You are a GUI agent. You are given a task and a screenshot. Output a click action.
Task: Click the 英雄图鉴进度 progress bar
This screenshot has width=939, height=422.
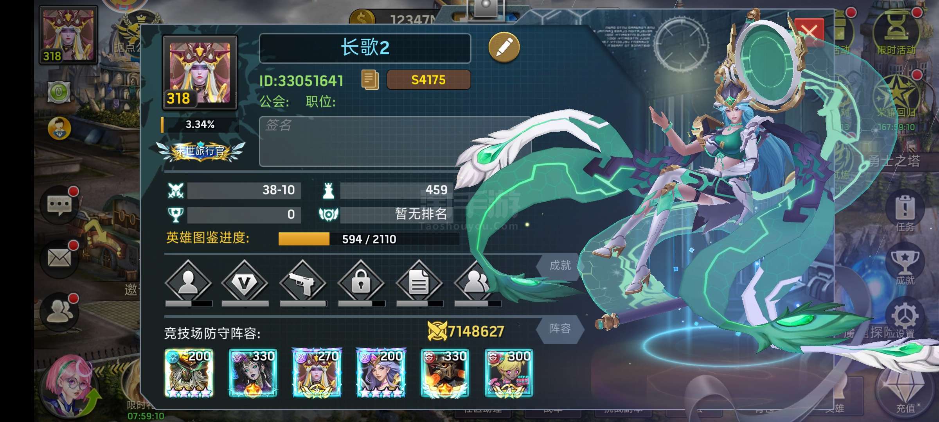point(369,239)
